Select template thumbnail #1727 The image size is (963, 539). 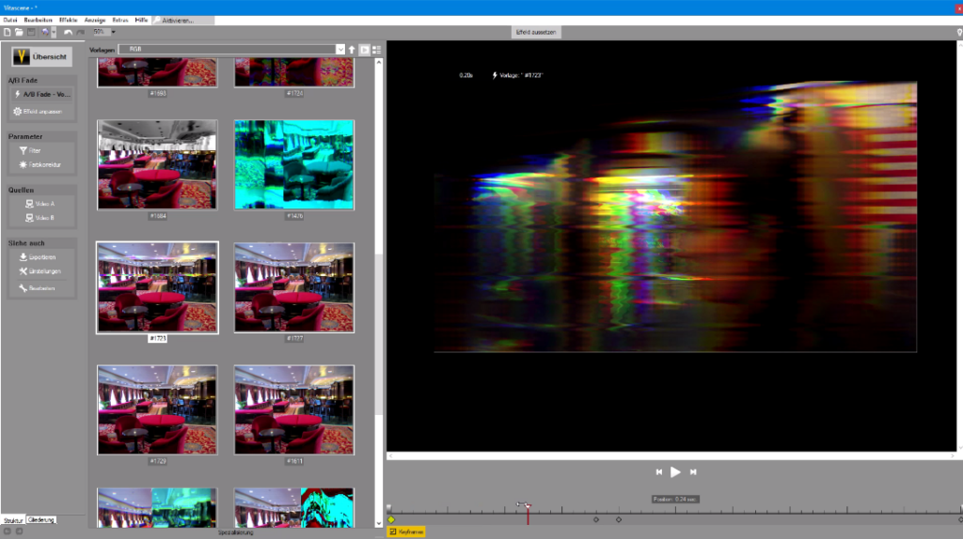294,287
